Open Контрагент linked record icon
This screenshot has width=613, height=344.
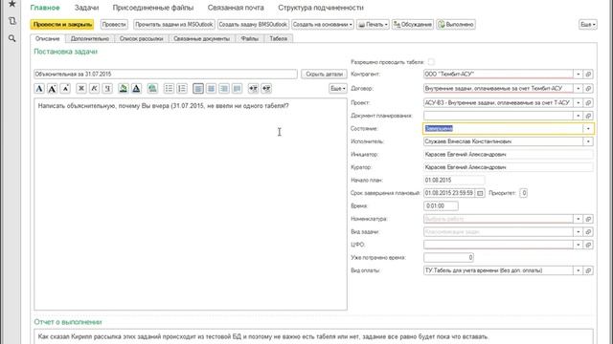tap(588, 75)
